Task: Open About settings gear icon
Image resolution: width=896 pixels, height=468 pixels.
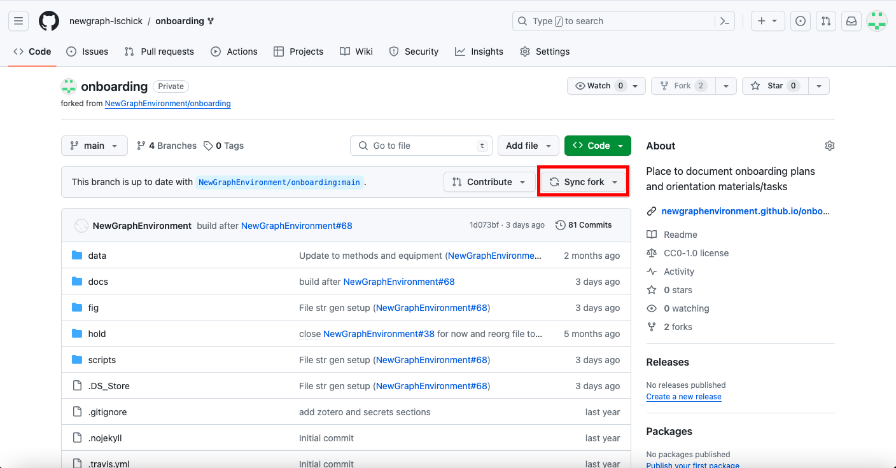Action: [x=830, y=146]
